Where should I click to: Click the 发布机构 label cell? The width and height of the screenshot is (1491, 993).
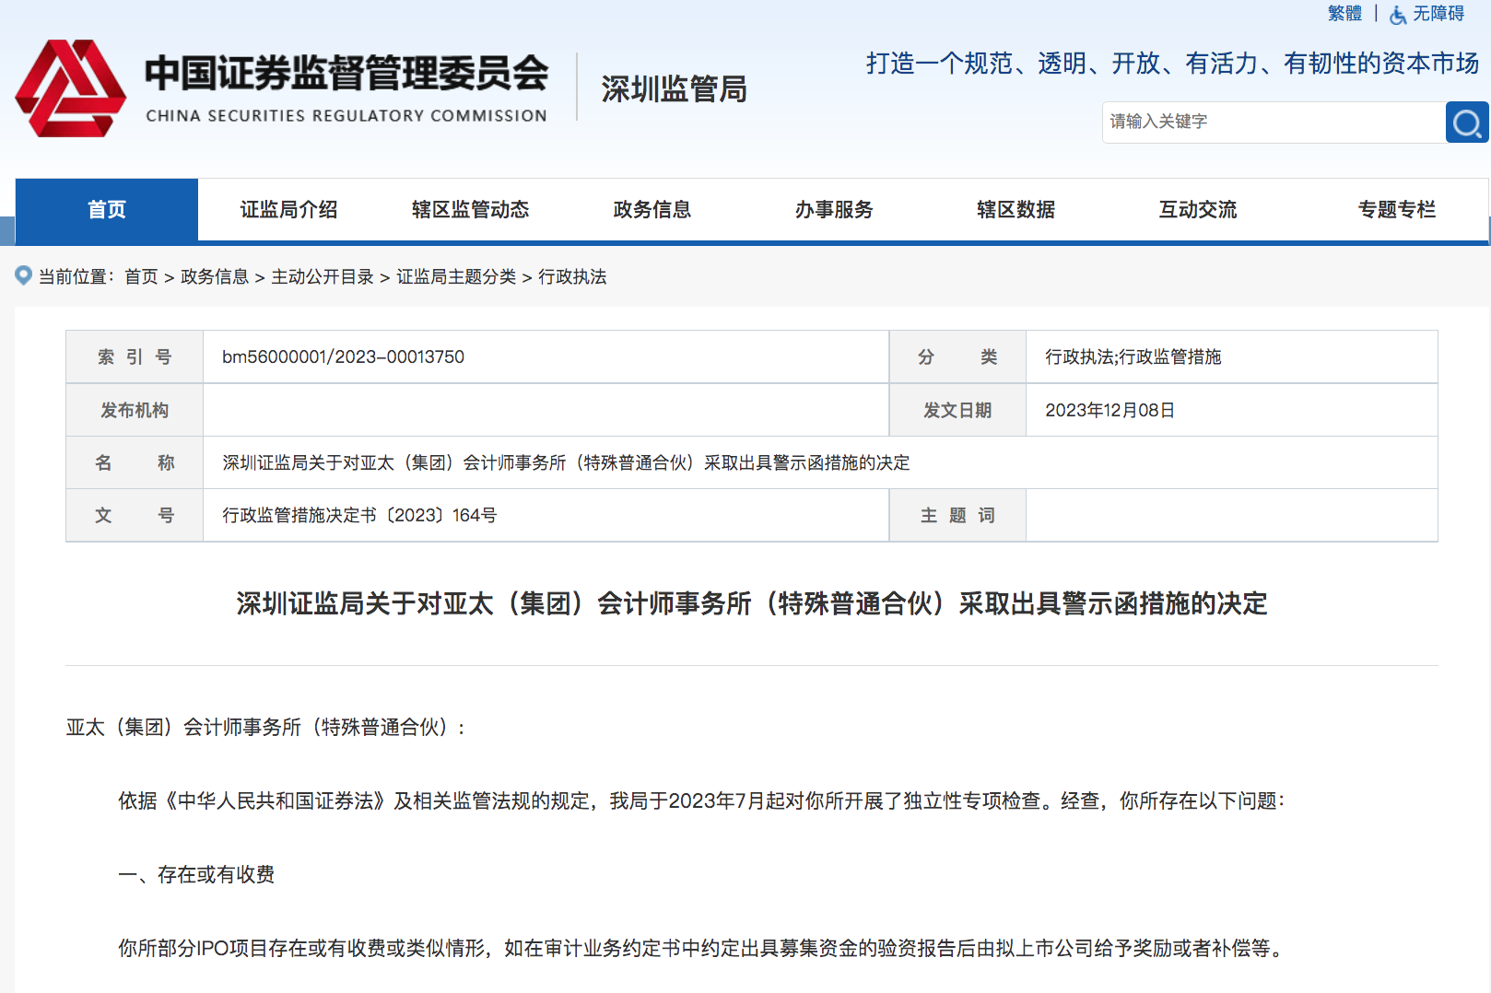point(135,410)
